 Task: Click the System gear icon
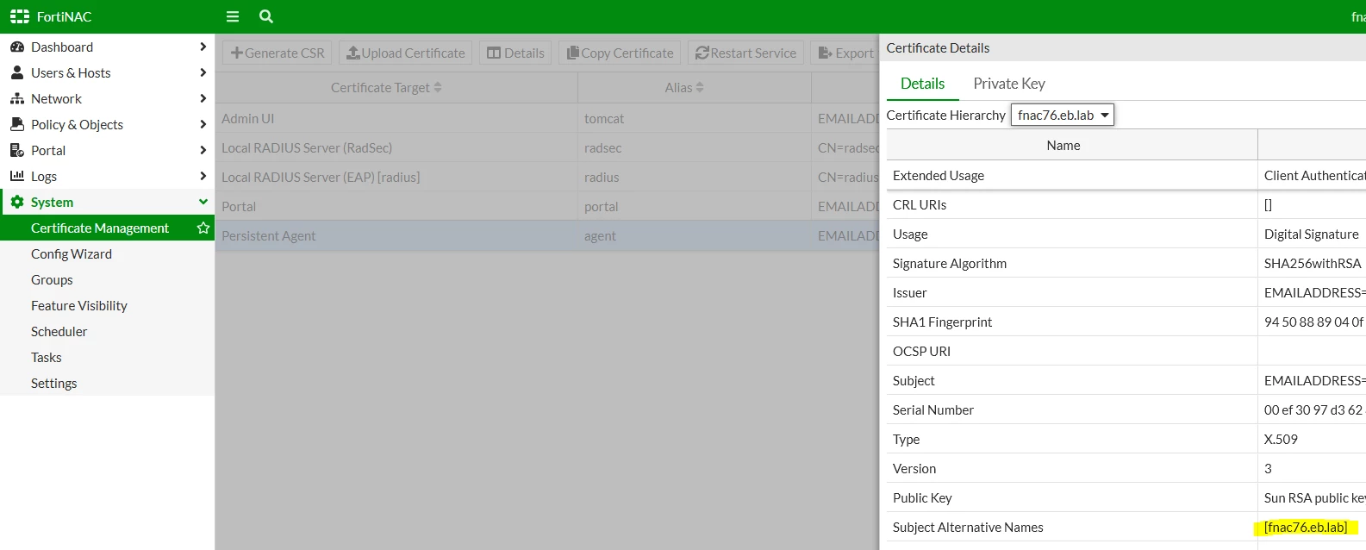[x=17, y=202]
